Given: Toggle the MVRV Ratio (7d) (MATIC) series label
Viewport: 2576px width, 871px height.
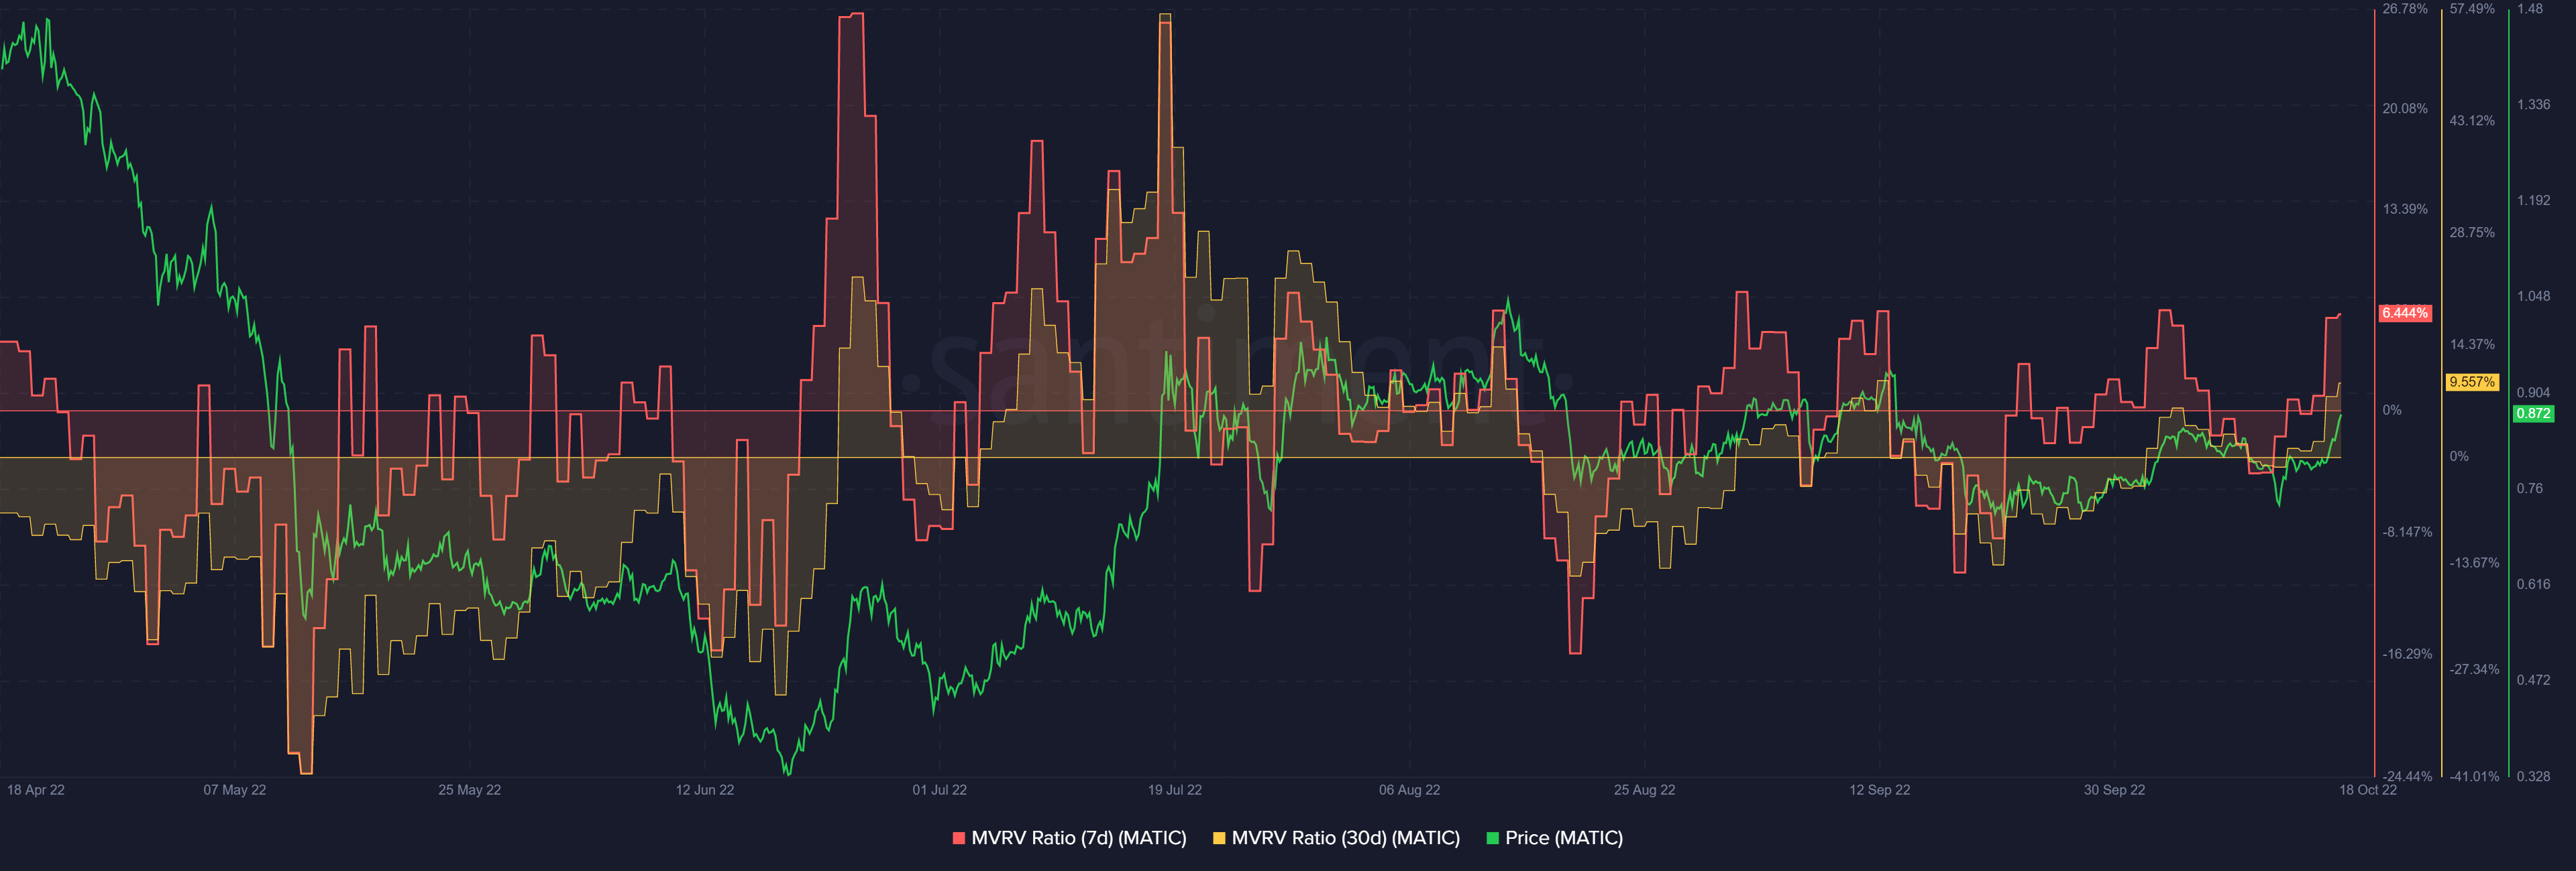Looking at the screenshot, I should [x=1078, y=838].
